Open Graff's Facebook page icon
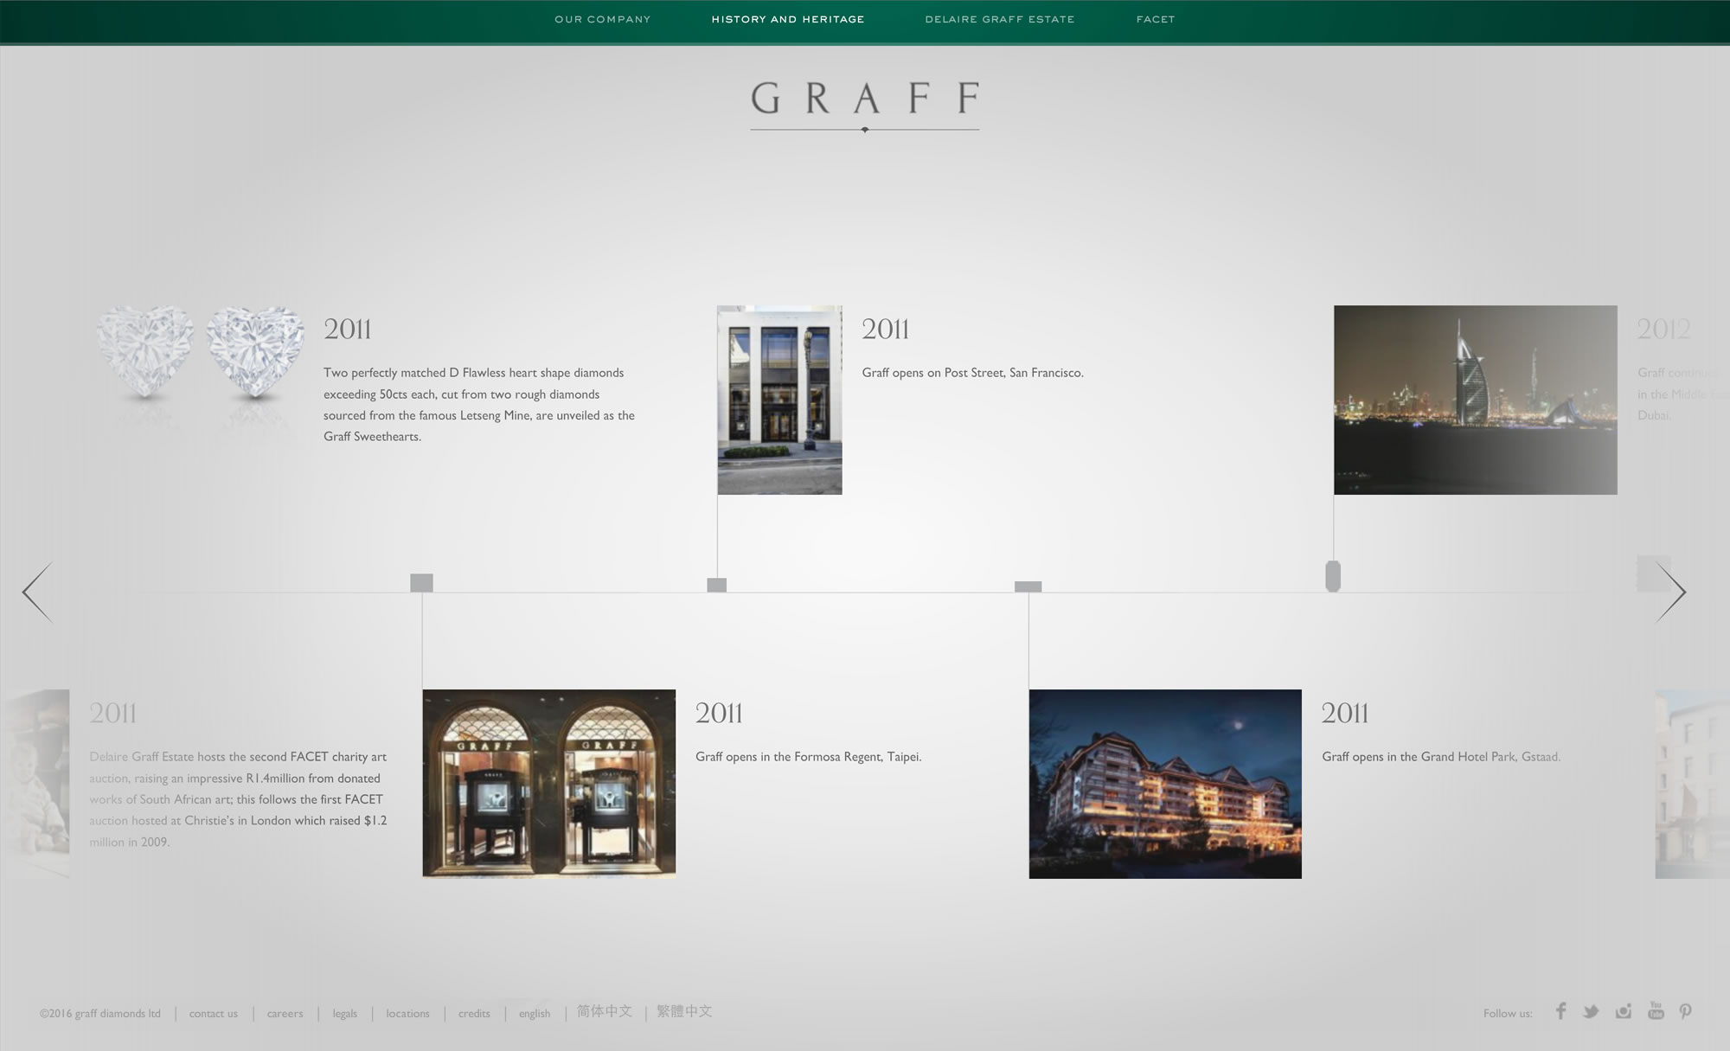Screen dimensions: 1730x1051 pyautogui.click(x=1560, y=1011)
